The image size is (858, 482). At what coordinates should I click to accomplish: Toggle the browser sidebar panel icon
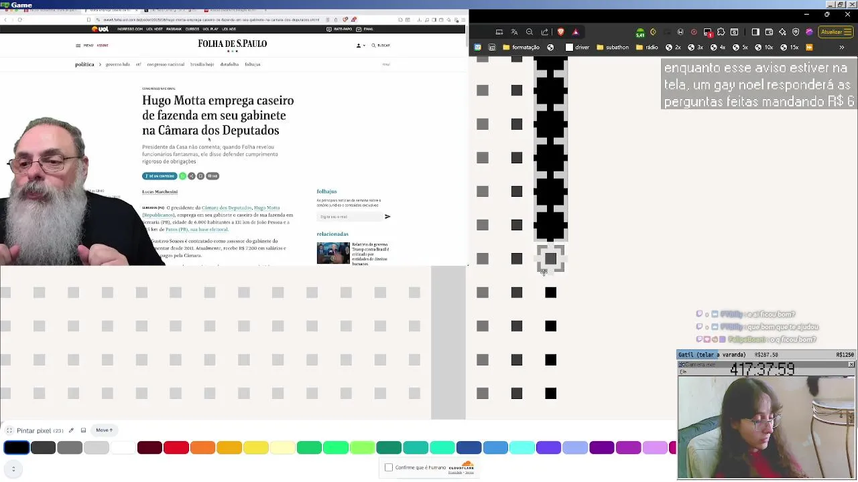(x=755, y=31)
